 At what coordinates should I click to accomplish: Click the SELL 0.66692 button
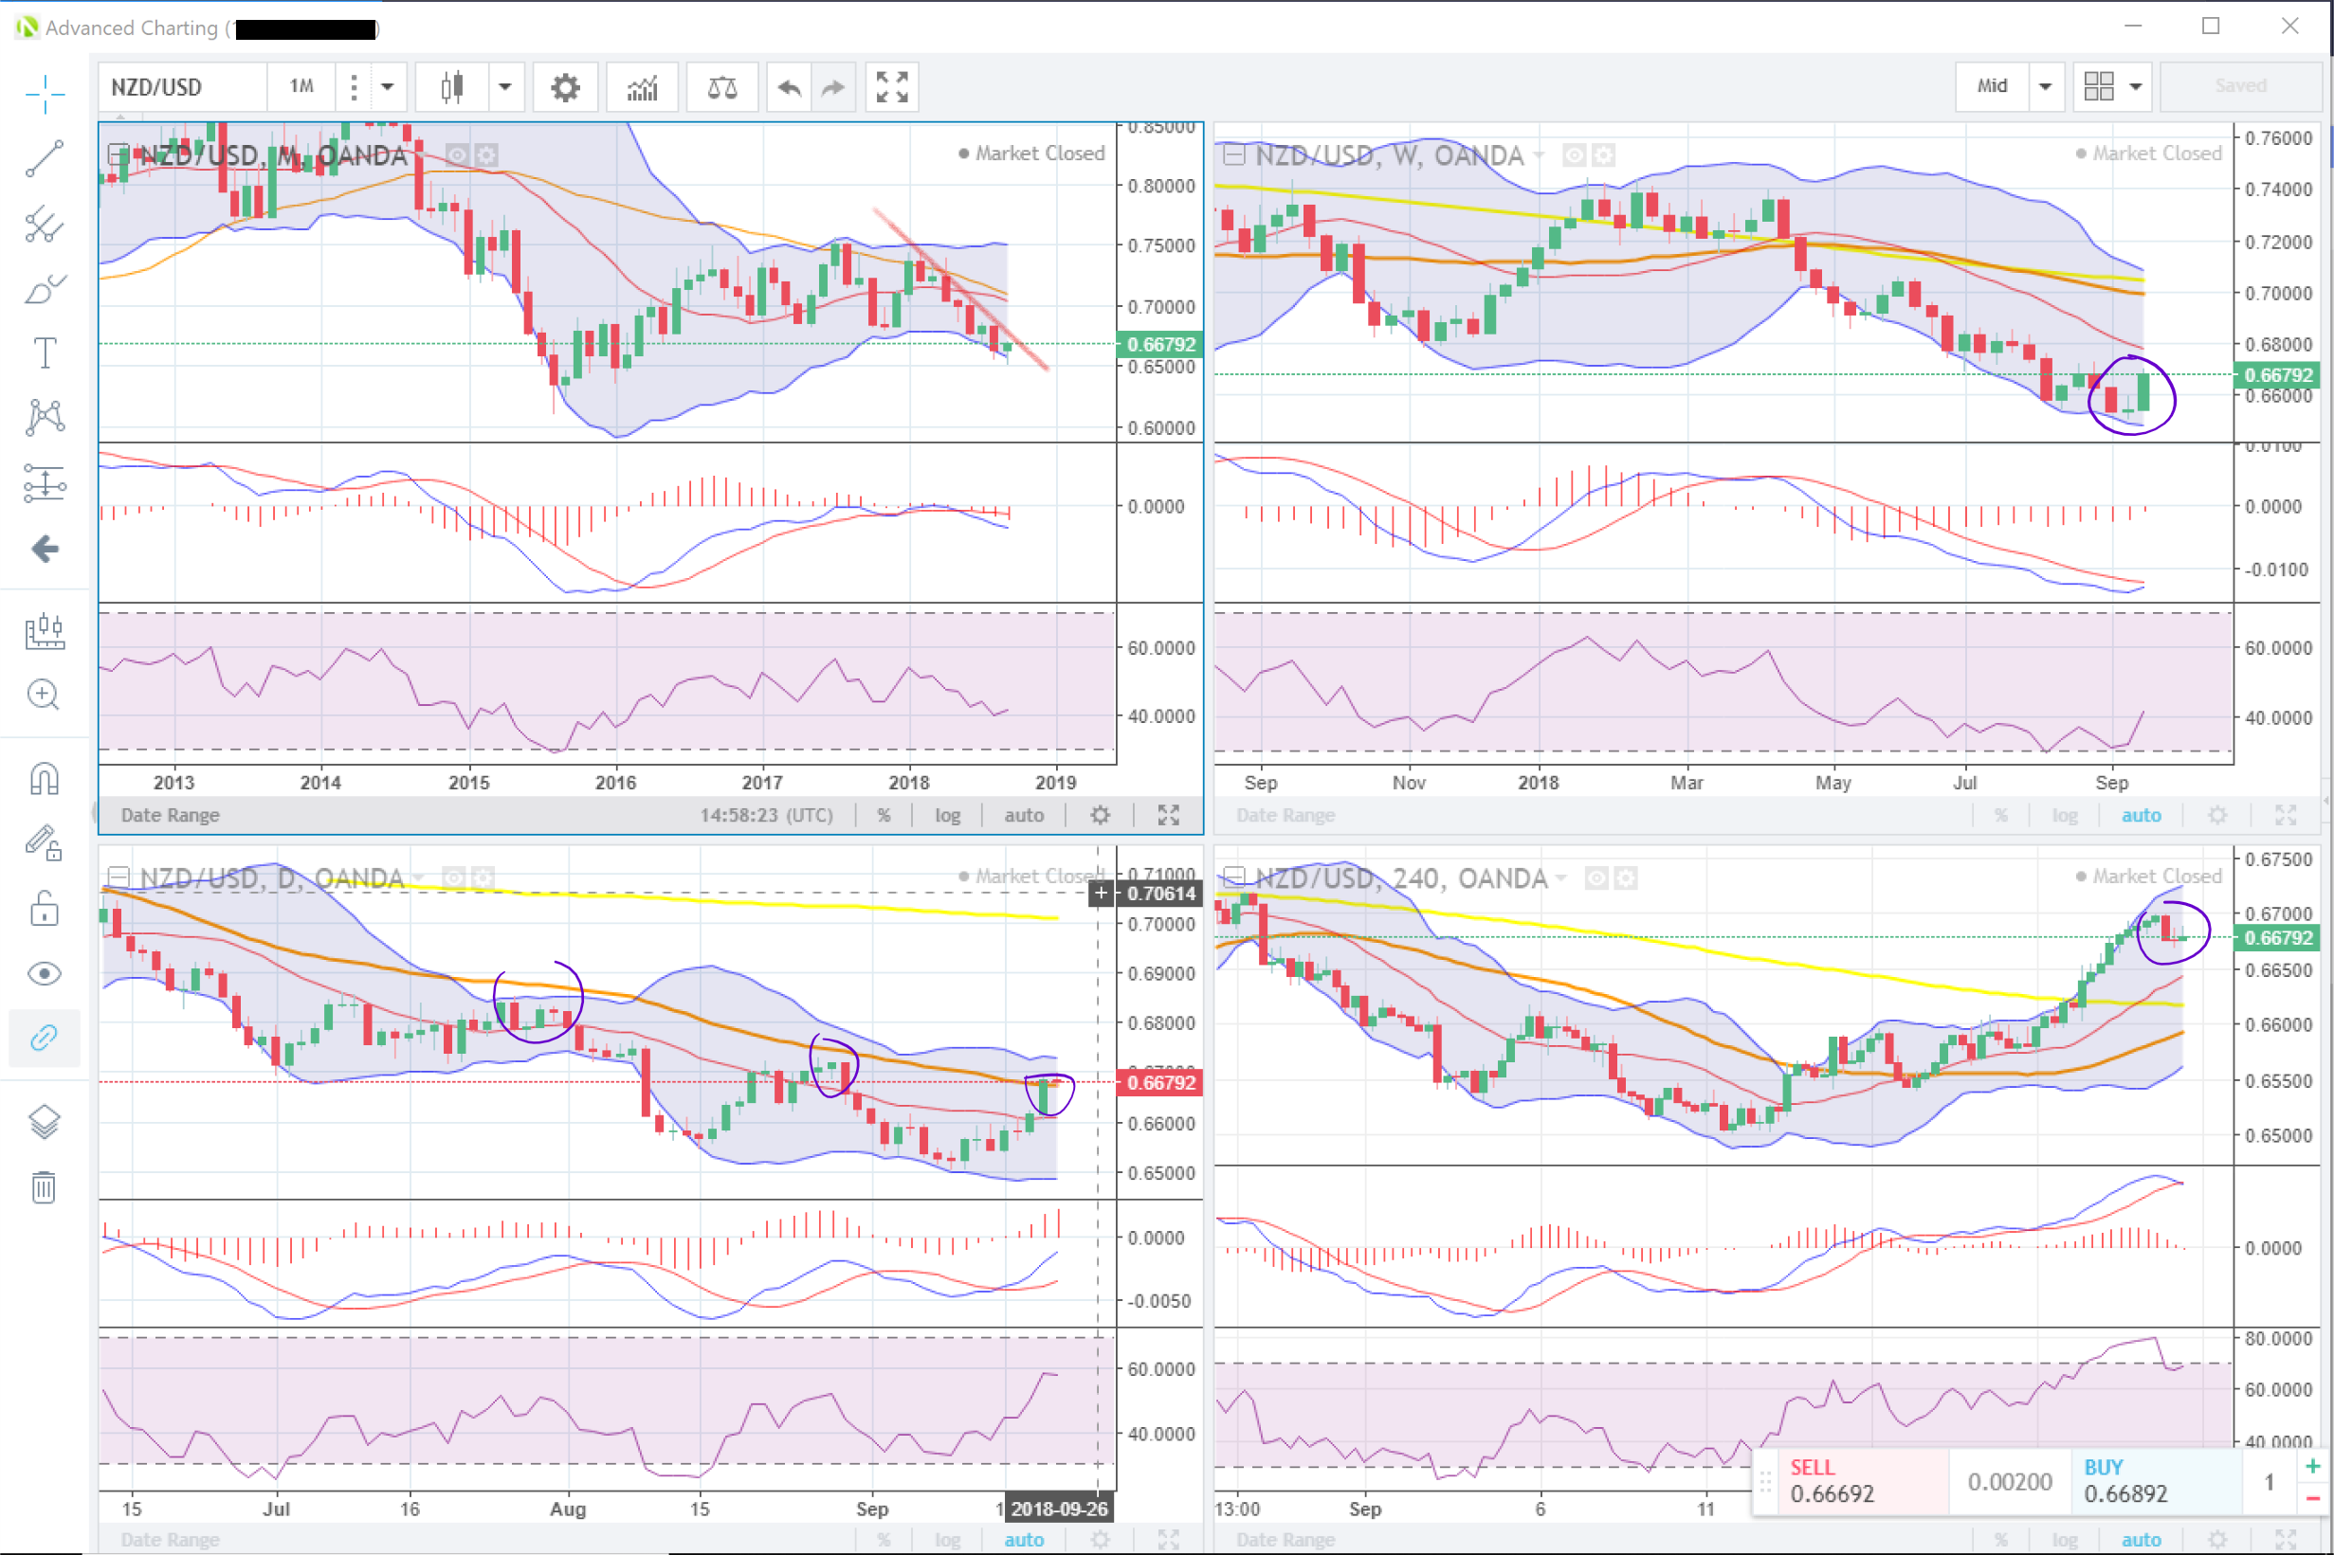(1850, 1482)
